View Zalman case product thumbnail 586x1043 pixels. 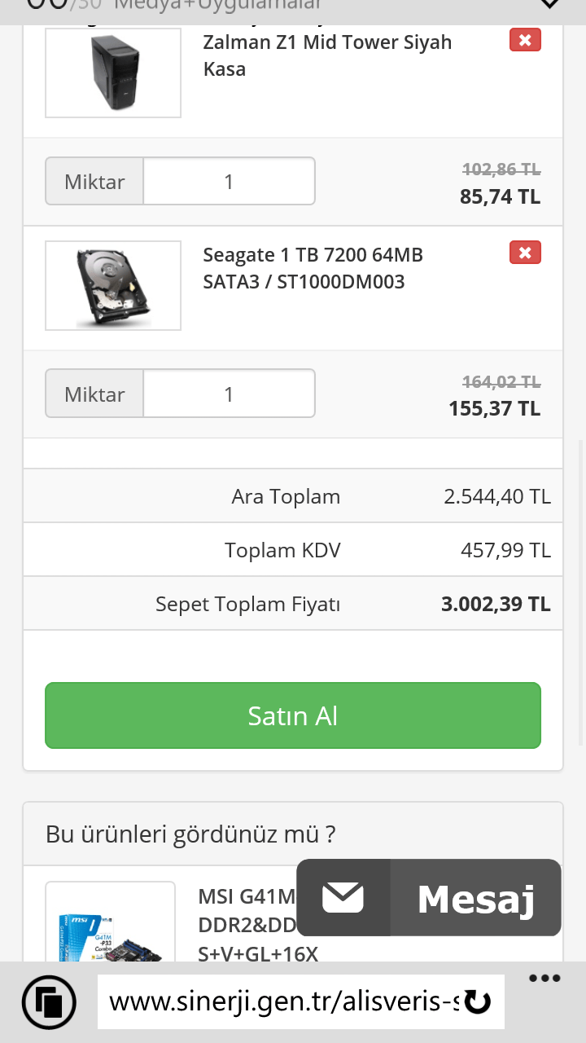113,73
